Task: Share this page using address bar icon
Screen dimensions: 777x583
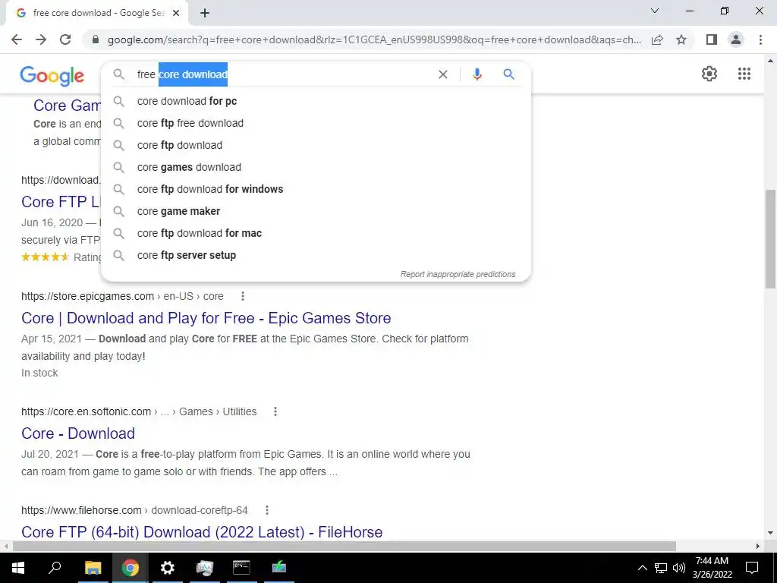Action: tap(657, 39)
